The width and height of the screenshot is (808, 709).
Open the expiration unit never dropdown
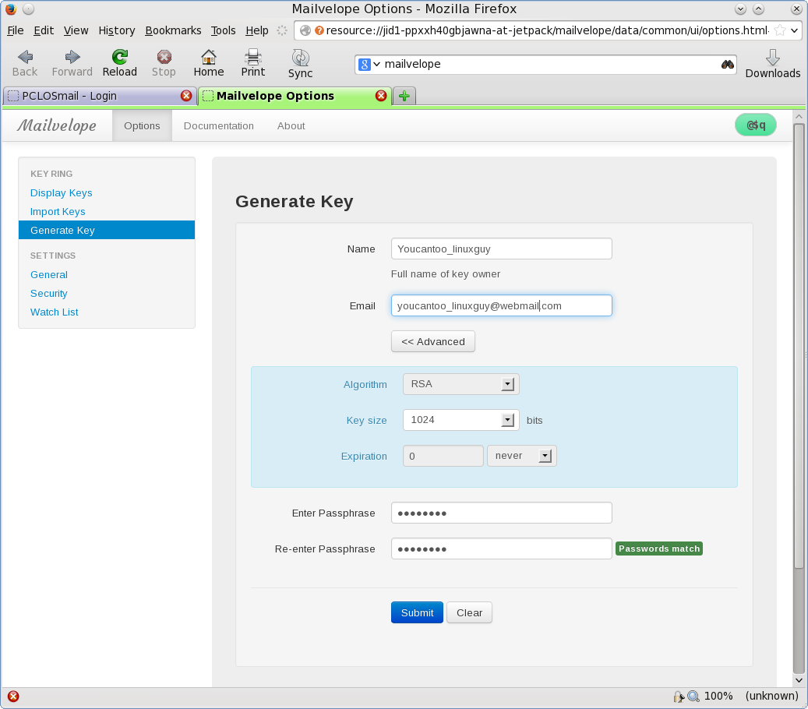pyautogui.click(x=521, y=456)
